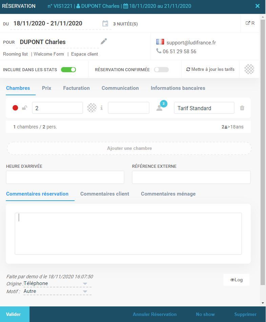Screen dimensions: 266x322
Task: Toggle the padlock icon on room 2
Action: (24, 108)
